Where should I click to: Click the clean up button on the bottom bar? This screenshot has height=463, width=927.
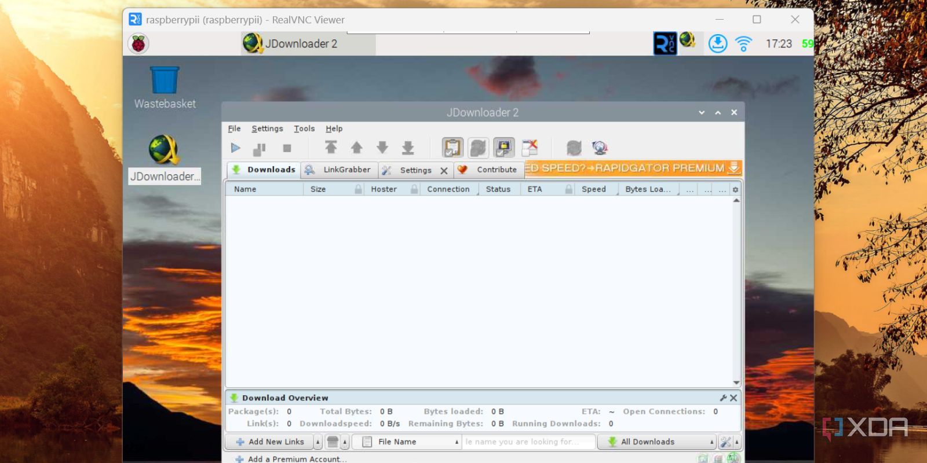(333, 442)
